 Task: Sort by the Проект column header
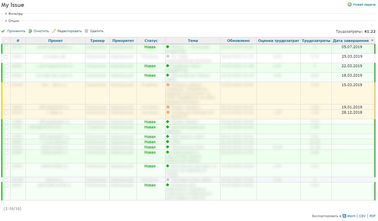[55, 41]
